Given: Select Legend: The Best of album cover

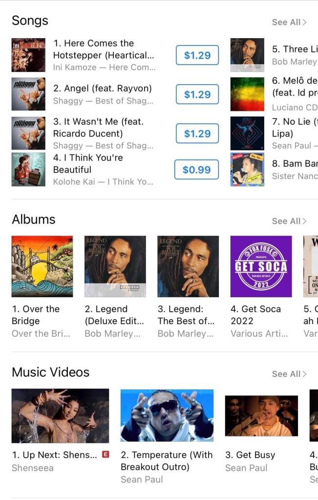Looking at the screenshot, I should 188,266.
